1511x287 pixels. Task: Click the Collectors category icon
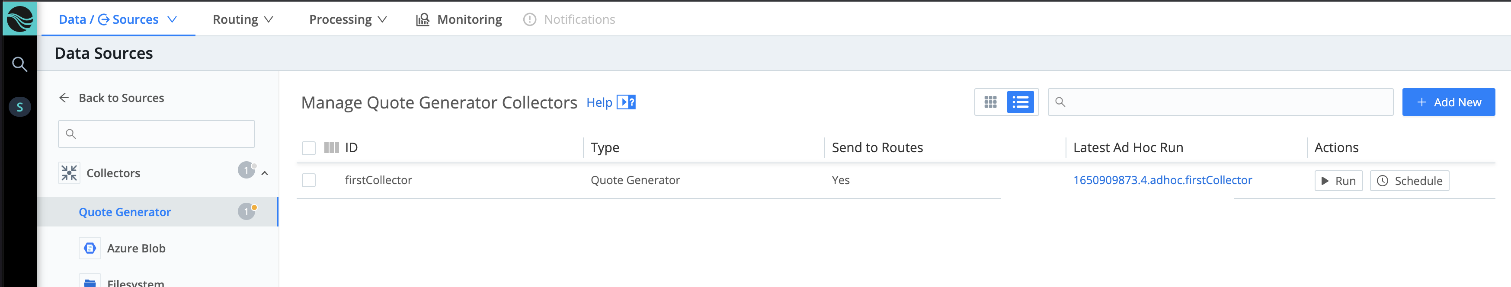coord(69,173)
